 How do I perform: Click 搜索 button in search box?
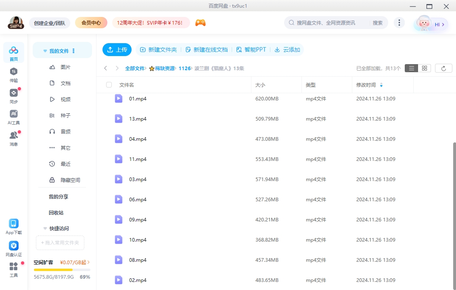(x=377, y=23)
